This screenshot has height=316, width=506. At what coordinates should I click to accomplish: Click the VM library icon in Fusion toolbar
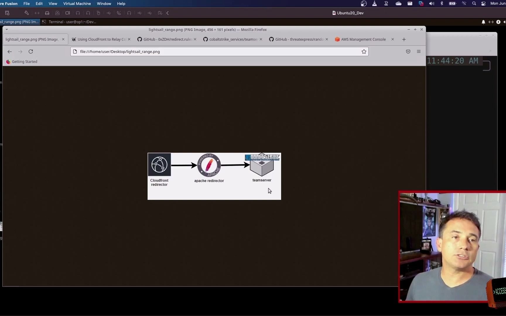coord(7,13)
